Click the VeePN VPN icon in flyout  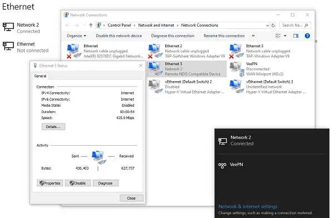222,165
